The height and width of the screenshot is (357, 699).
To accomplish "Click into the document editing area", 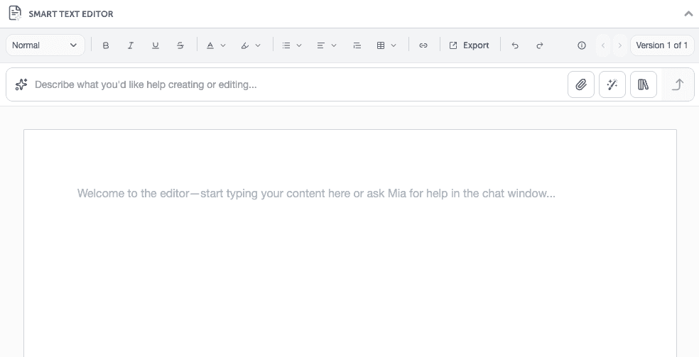I will 350,243.
